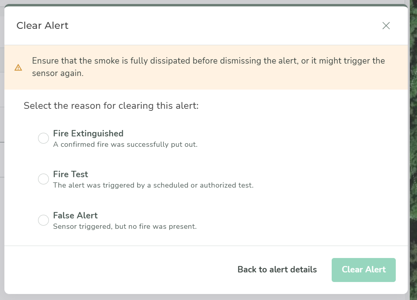Choose the Fire Test radio button
Viewport: 417px width, 300px height.
tap(43, 179)
